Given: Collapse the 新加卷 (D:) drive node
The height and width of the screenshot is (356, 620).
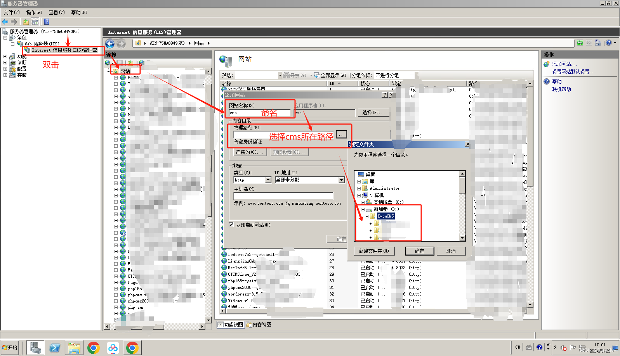Looking at the screenshot, I should [363, 209].
